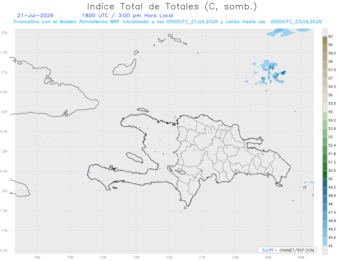
Task: Click the "75W" longitude axis label
Action: (x=70, y=257)
